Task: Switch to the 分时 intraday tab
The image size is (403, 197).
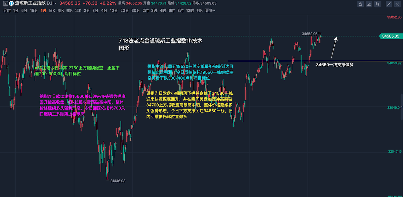Action: tap(7, 10)
